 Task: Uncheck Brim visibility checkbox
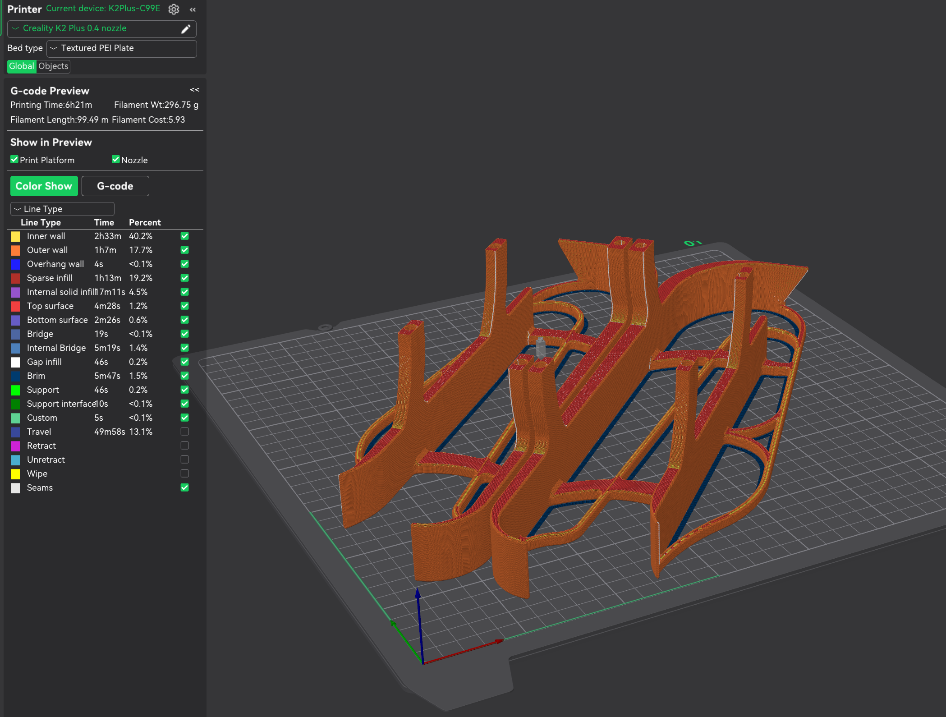184,376
